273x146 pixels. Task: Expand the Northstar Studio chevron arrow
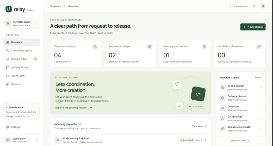[x=37, y=23]
